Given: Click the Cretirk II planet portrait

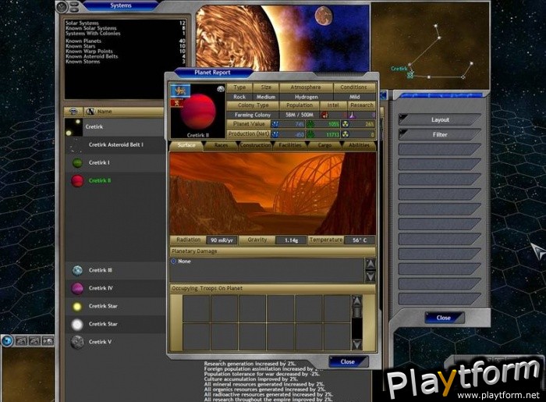Looking at the screenshot, I should [198, 112].
